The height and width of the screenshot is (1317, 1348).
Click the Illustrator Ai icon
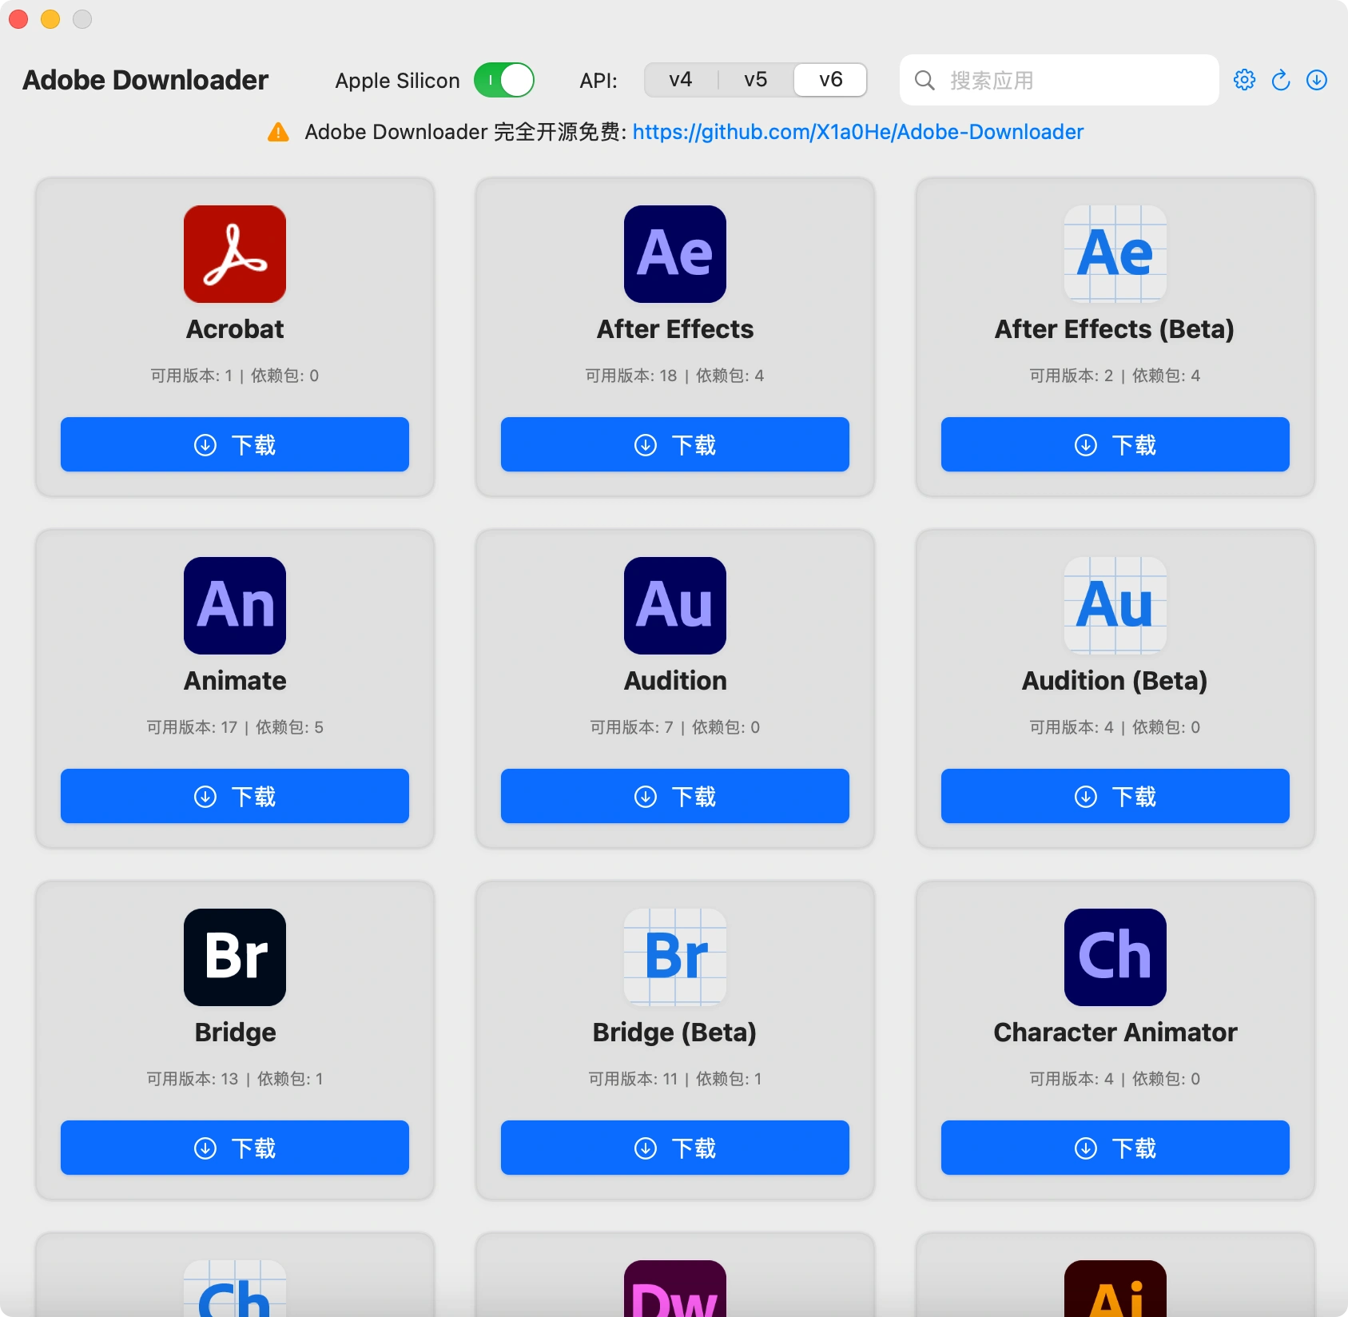coord(1115,1289)
